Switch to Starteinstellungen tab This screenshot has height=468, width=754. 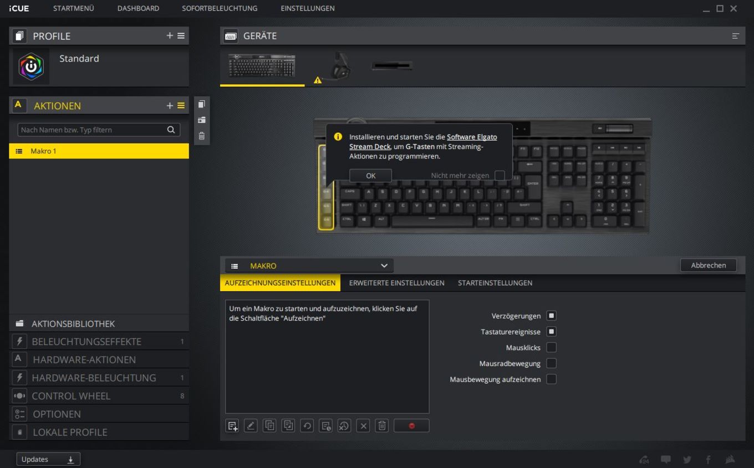coord(495,283)
